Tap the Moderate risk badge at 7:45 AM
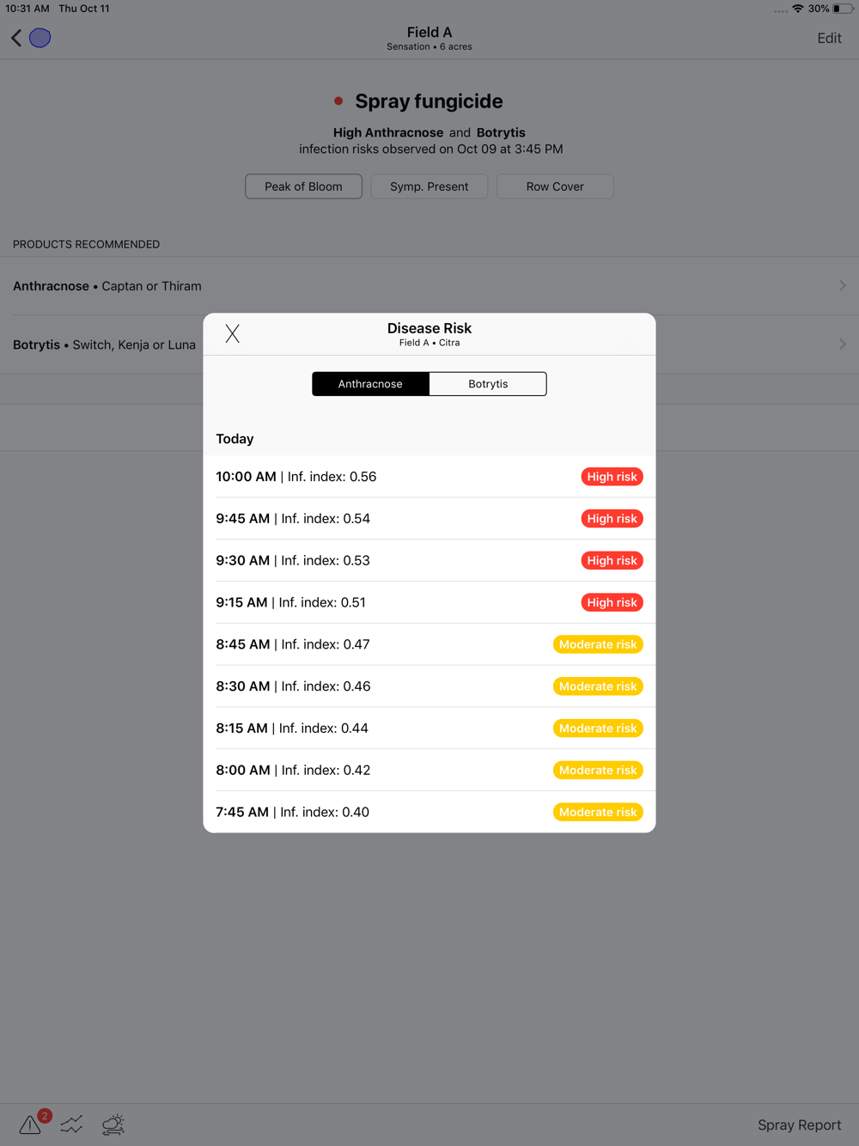859x1146 pixels. 598,812
